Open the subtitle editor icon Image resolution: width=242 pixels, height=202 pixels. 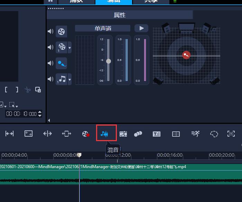point(157,134)
